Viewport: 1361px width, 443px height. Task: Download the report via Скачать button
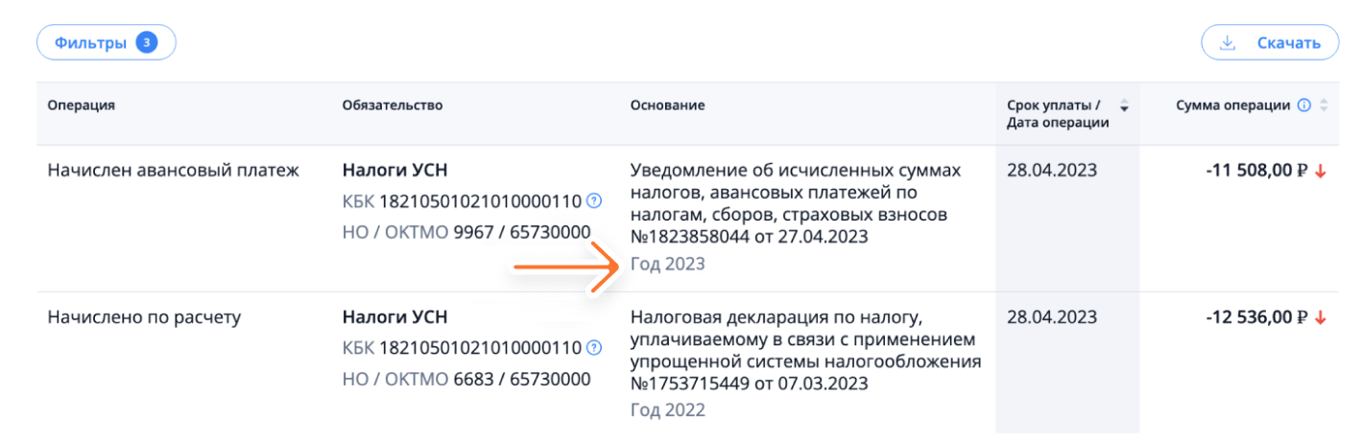[1270, 43]
